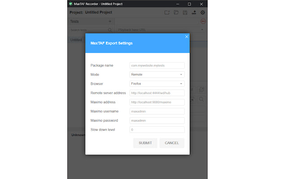The width and height of the screenshot is (287, 179).
Task: Open the settings gear icon
Action: click(203, 13)
